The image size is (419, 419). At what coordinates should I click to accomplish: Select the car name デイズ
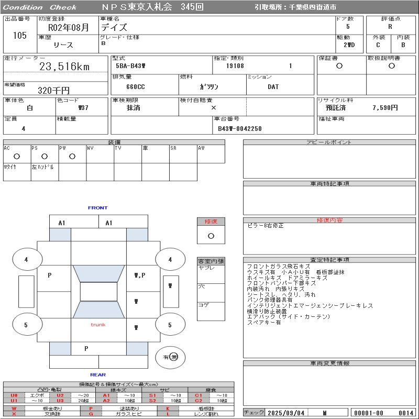tap(114, 27)
